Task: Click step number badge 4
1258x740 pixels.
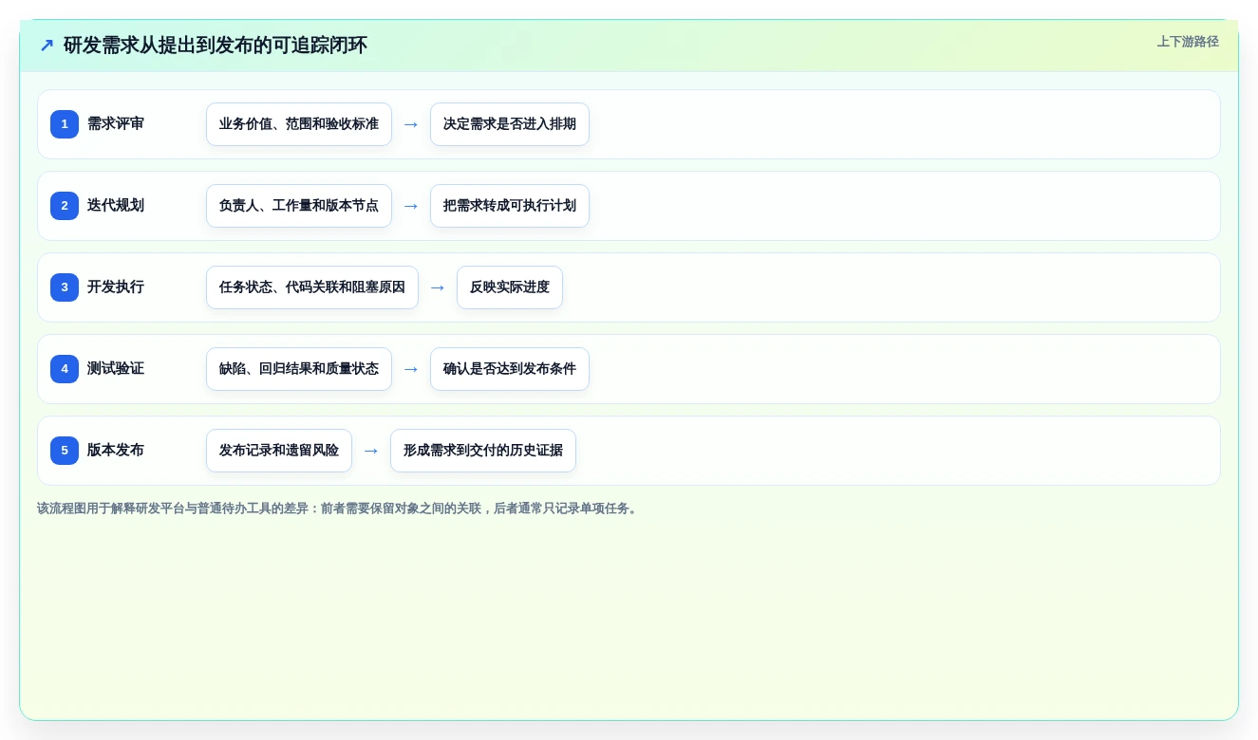Action: [65, 369]
